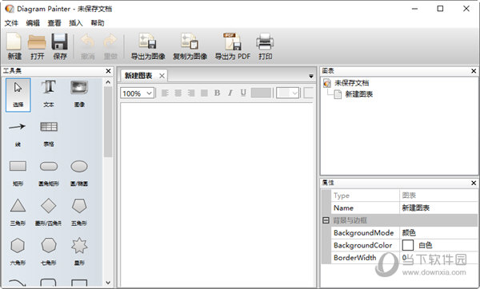The image size is (480, 289).
Task: Toggle italic (I) formatting
Action: [230, 93]
